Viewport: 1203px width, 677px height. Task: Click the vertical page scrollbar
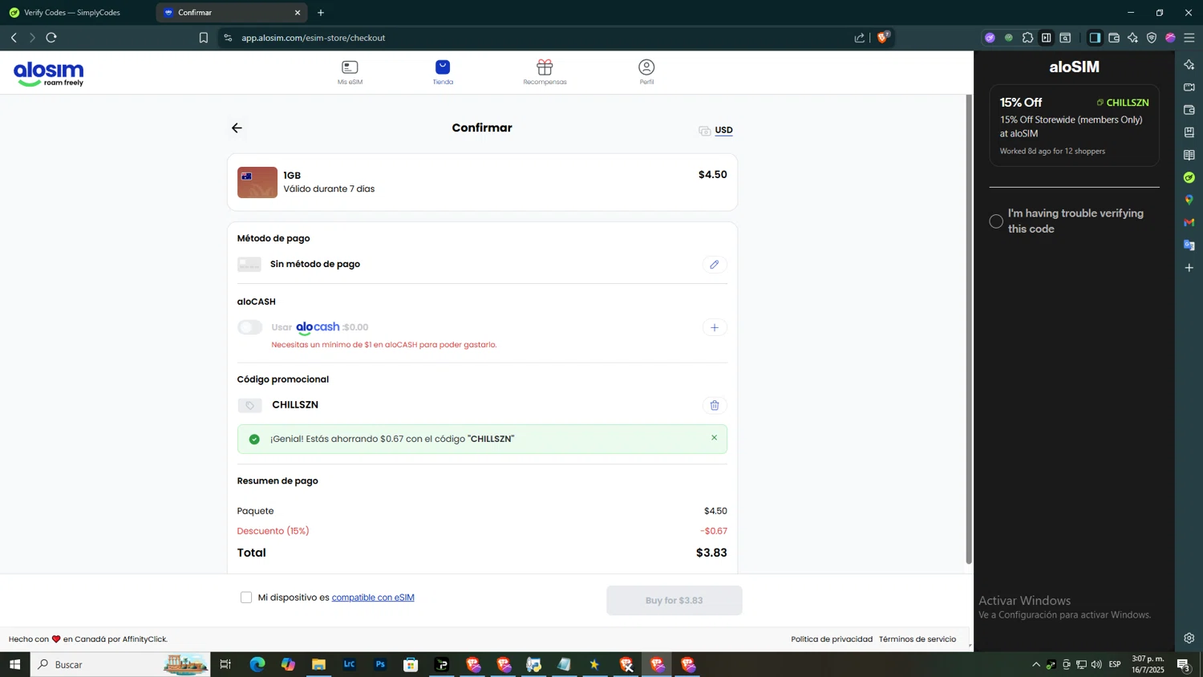point(969,329)
